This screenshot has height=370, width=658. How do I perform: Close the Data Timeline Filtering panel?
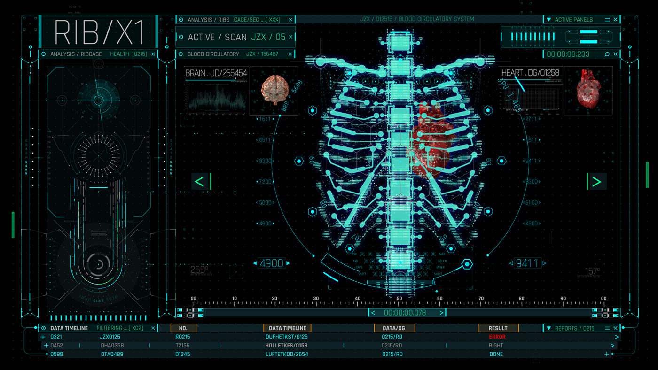(x=153, y=328)
